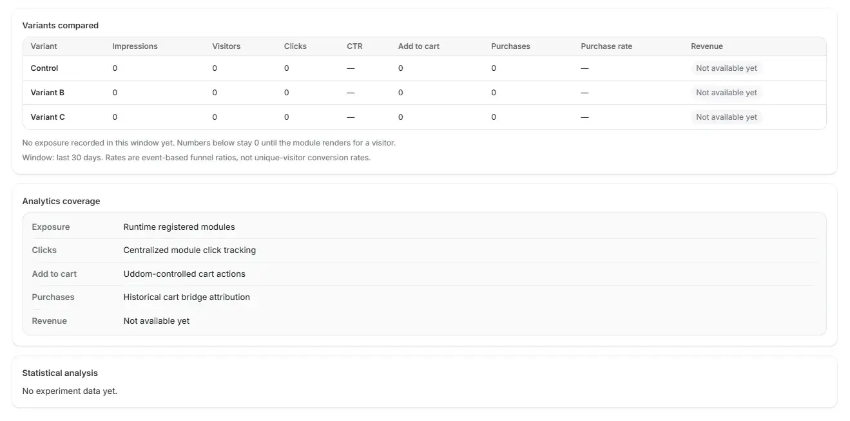Select the Variant B row label
The image size is (850, 421).
click(x=48, y=93)
